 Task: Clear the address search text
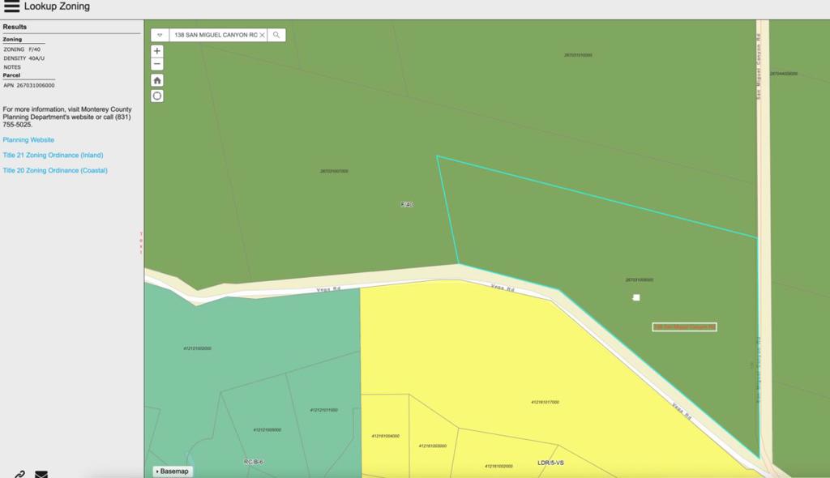click(262, 36)
